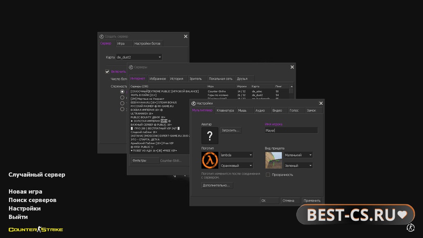Switch to the Локальная сеть tab

pos(220,79)
